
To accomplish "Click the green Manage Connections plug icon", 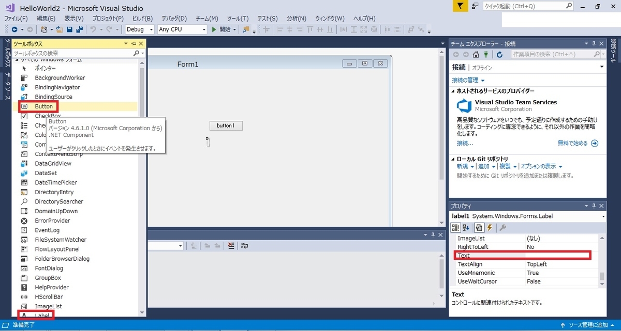I will click(486, 54).
